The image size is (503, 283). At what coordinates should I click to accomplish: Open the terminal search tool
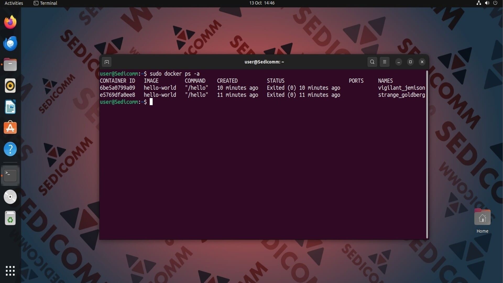pos(372,62)
